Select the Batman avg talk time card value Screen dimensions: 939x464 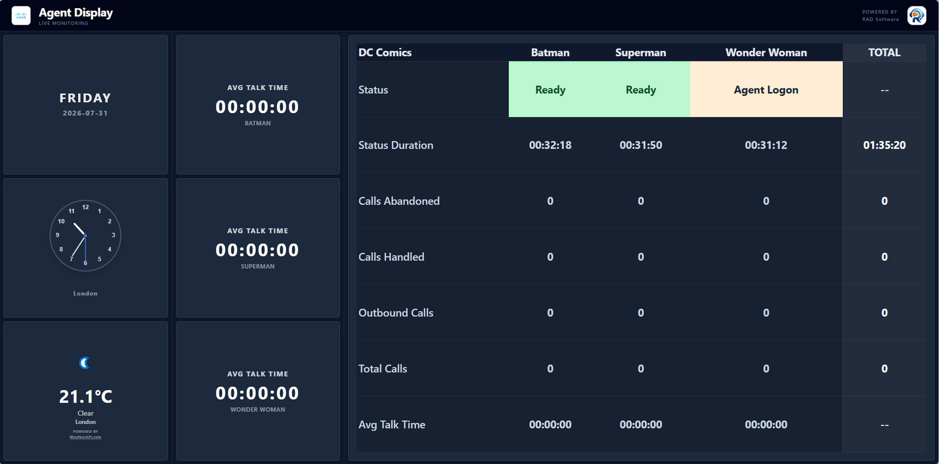point(258,107)
